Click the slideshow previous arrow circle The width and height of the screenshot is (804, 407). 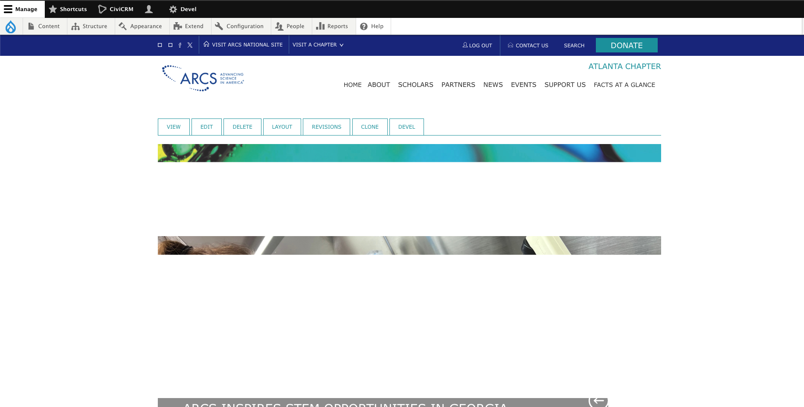coord(598,401)
